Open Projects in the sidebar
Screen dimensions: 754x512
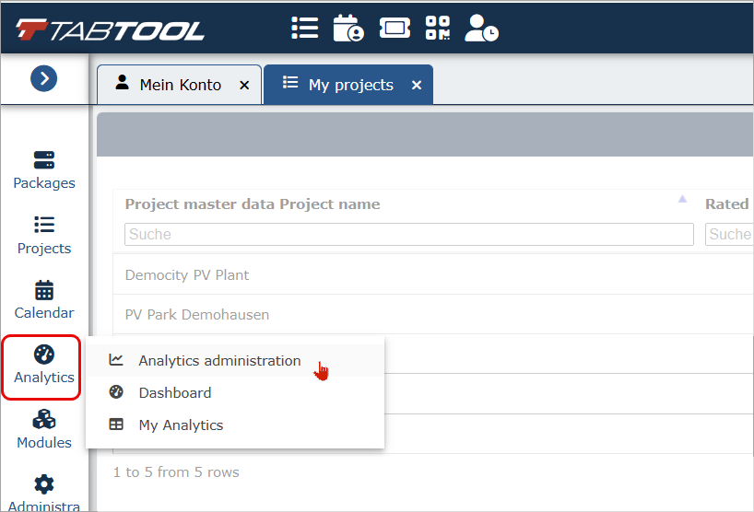pyautogui.click(x=44, y=236)
